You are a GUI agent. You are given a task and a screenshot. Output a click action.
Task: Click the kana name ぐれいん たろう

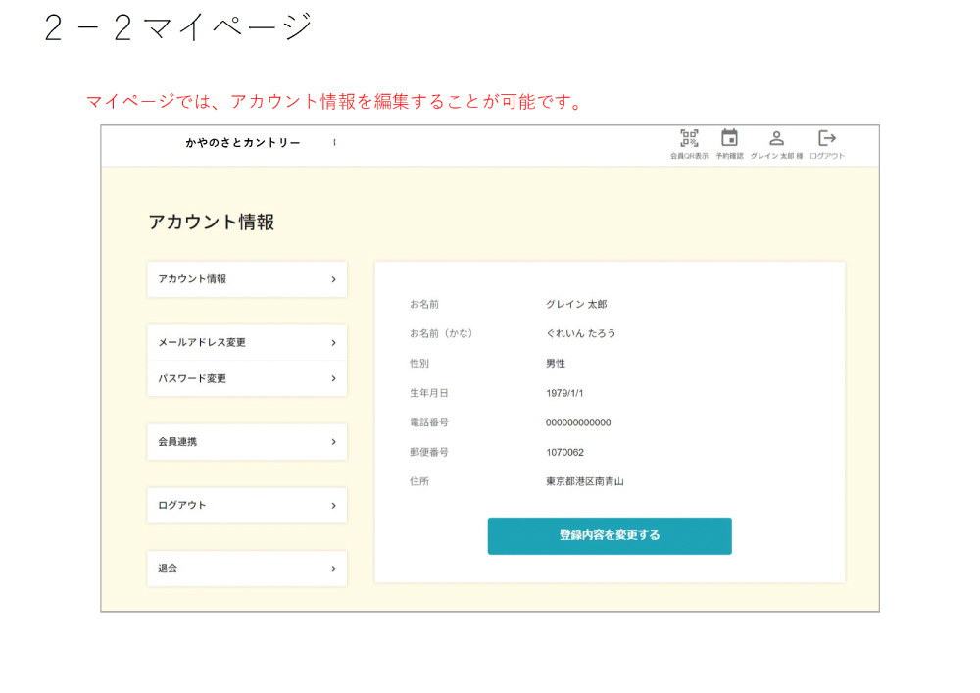click(x=580, y=334)
